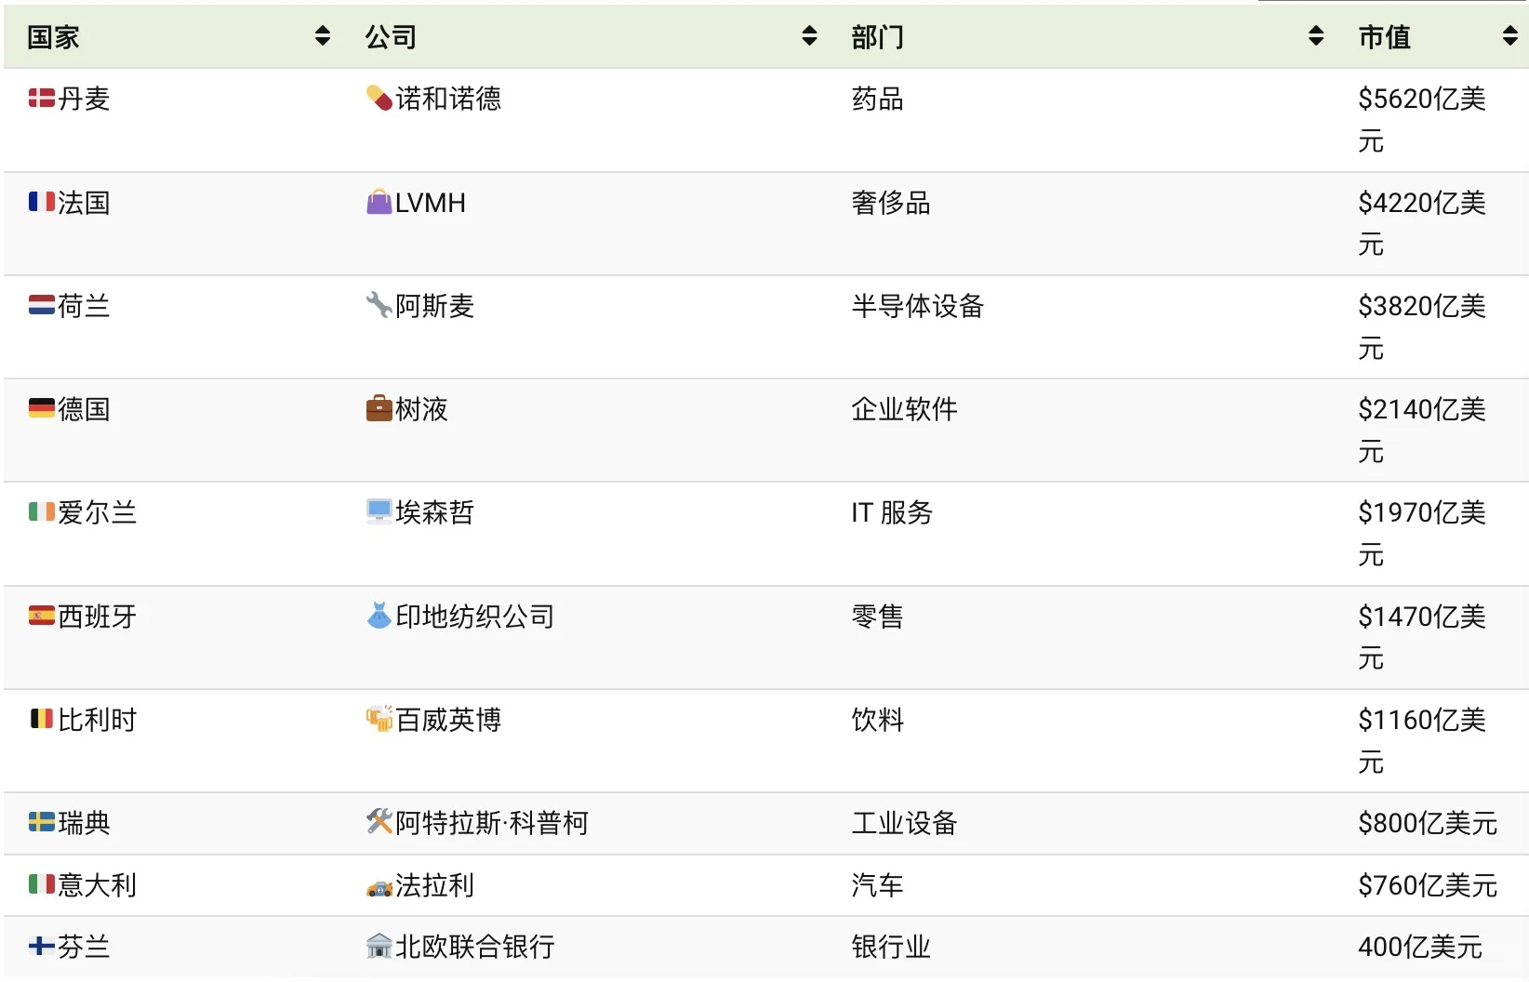The width and height of the screenshot is (1529, 982).
Task: Click the IT 服务 sector cell
Action: pyautogui.click(x=892, y=512)
